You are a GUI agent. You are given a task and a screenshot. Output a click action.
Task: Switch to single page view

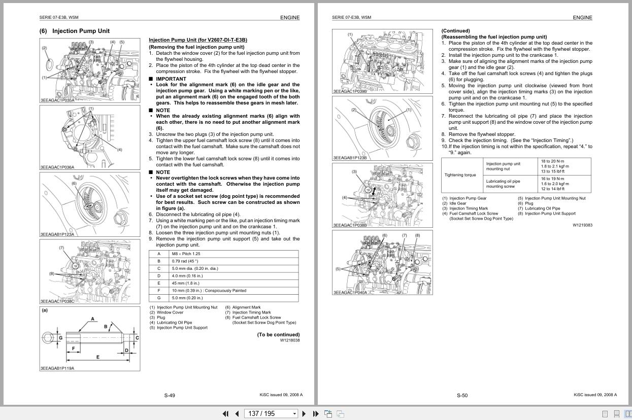click(605, 414)
